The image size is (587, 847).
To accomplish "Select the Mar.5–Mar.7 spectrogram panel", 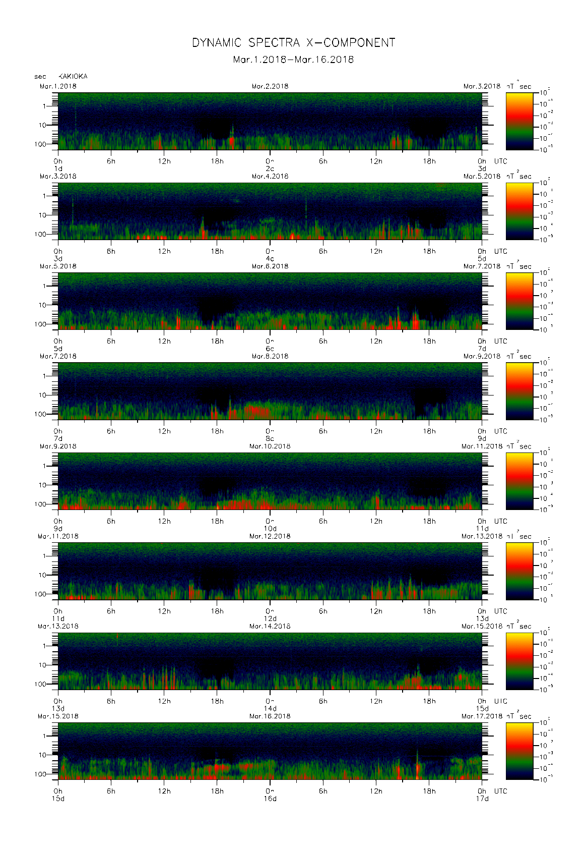I will [x=270, y=301].
